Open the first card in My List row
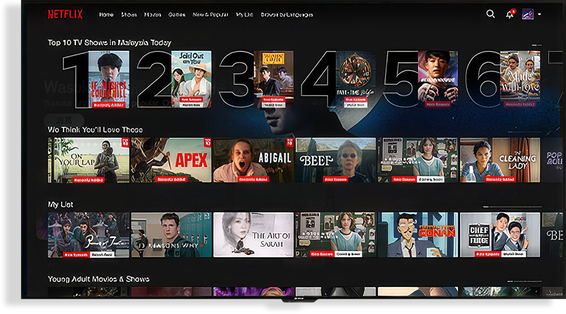Viewport: 566px width, 314px height. pos(89,235)
